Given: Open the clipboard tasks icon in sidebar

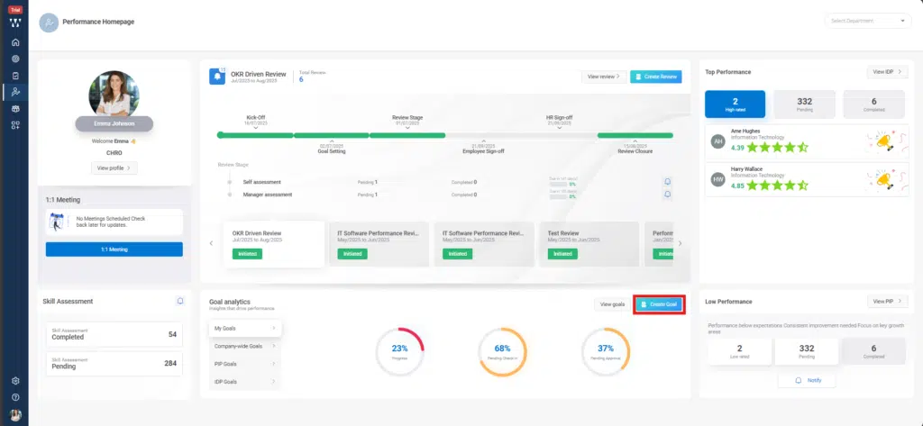Looking at the screenshot, I should point(15,76).
